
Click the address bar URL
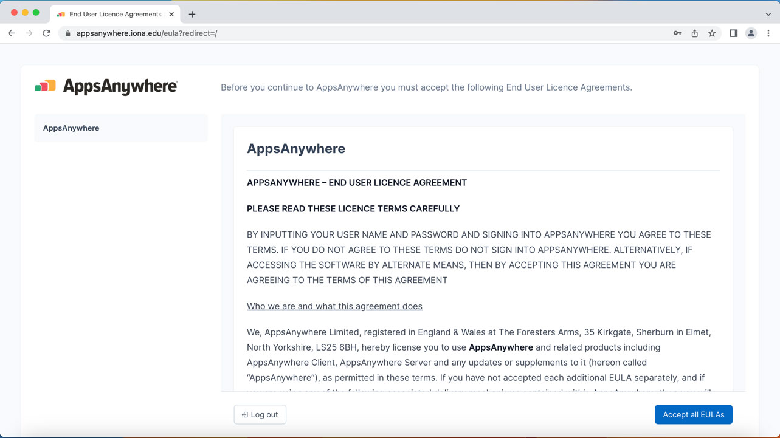coord(147,33)
